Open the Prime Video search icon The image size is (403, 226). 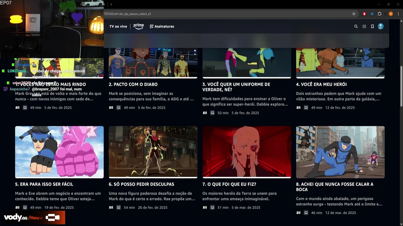click(x=356, y=26)
